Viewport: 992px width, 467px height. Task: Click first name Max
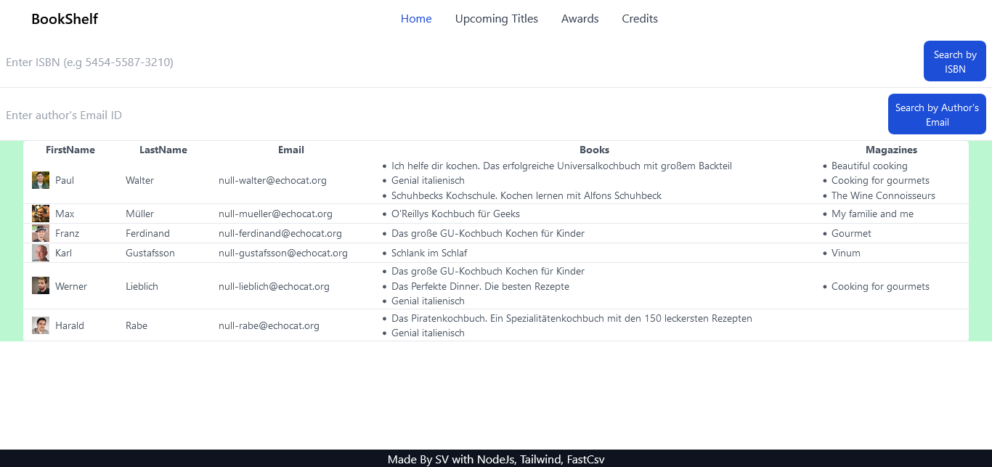(65, 214)
